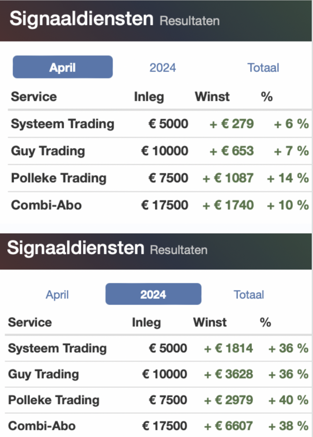Open Polleke Trading in April table
This screenshot has width=313, height=437.
point(160,178)
